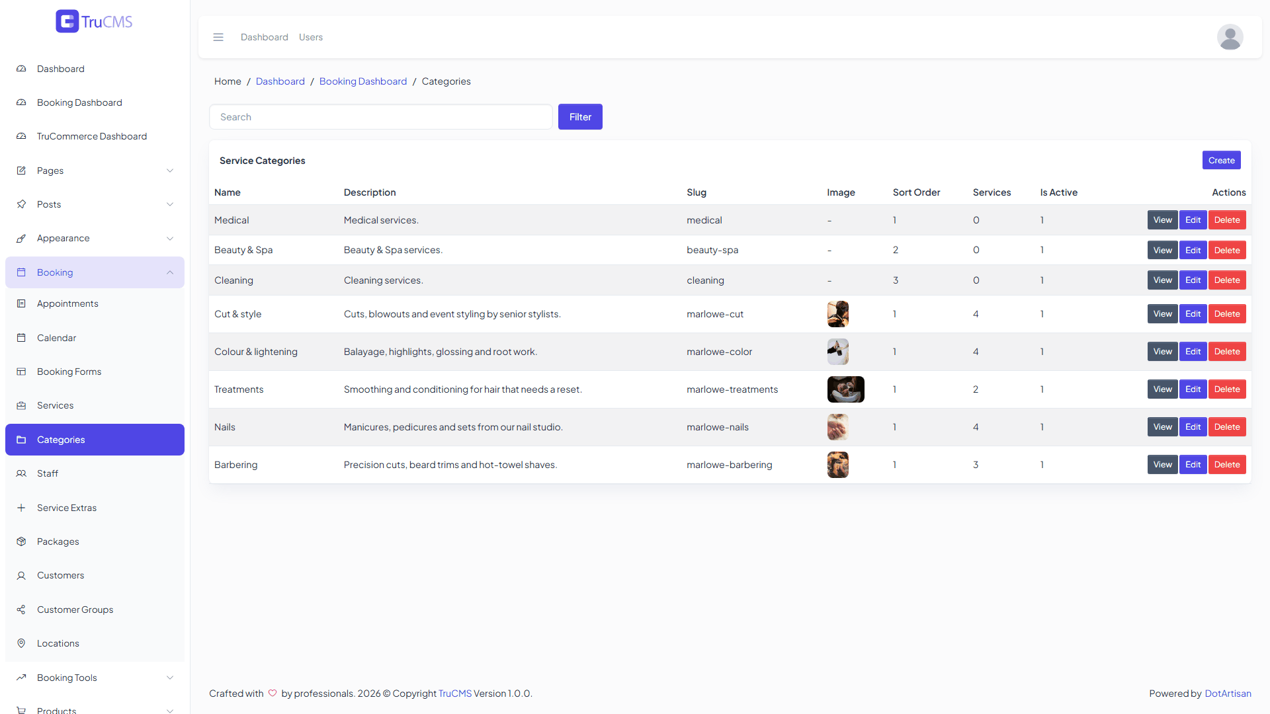
Task: Click the Appearance brush icon in sidebar
Action: (21, 238)
